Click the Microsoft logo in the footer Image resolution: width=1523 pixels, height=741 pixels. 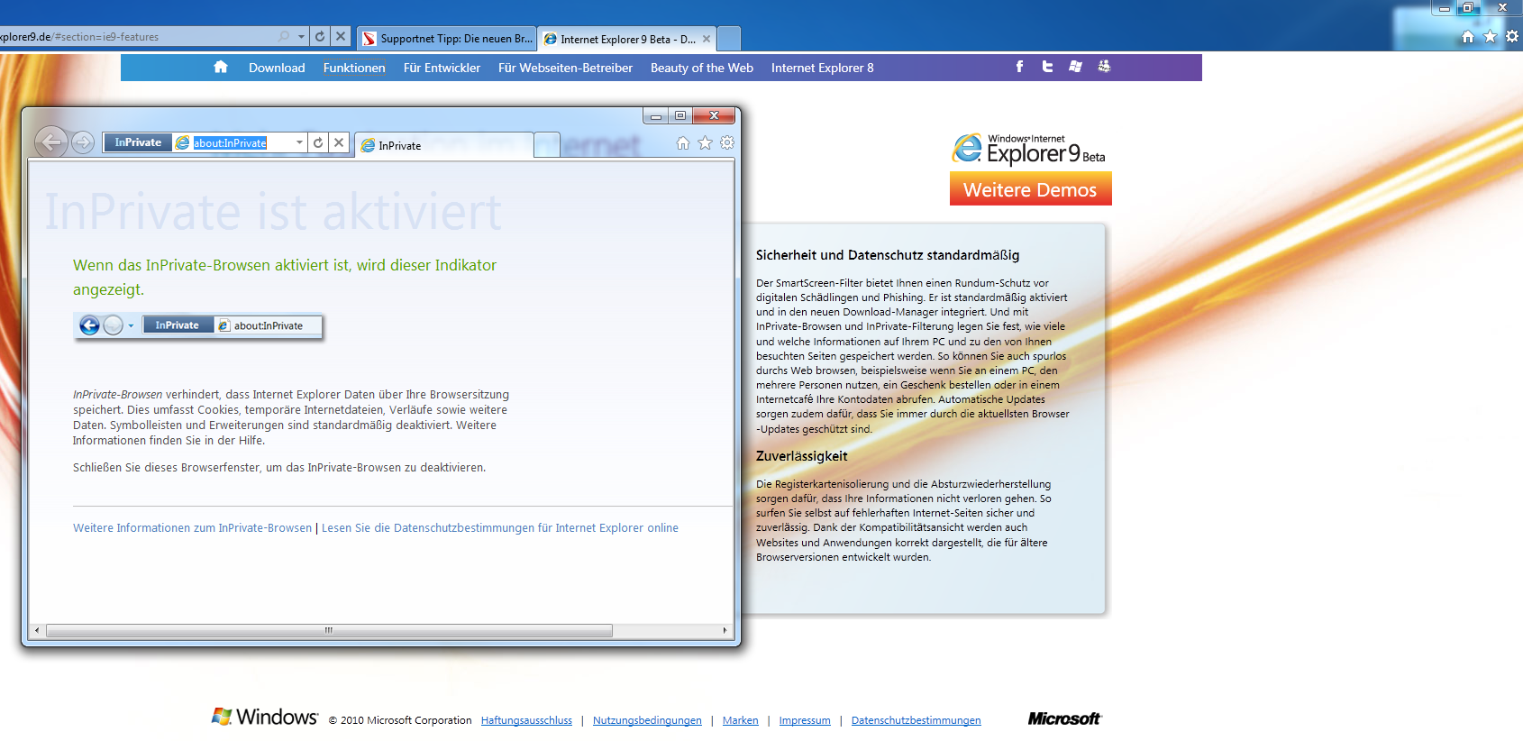click(x=1064, y=718)
